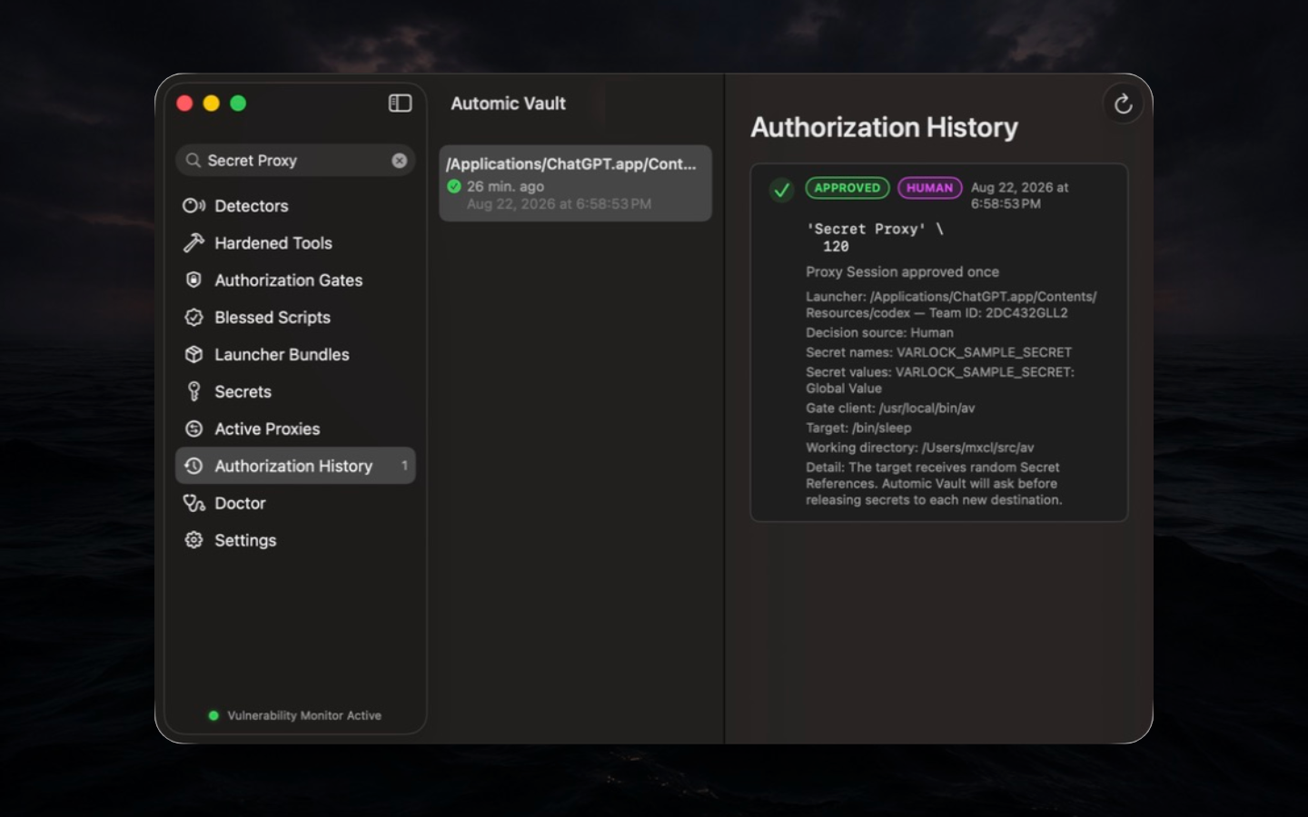Click the Detectors sidebar icon
This screenshot has height=817, width=1308.
tap(193, 206)
